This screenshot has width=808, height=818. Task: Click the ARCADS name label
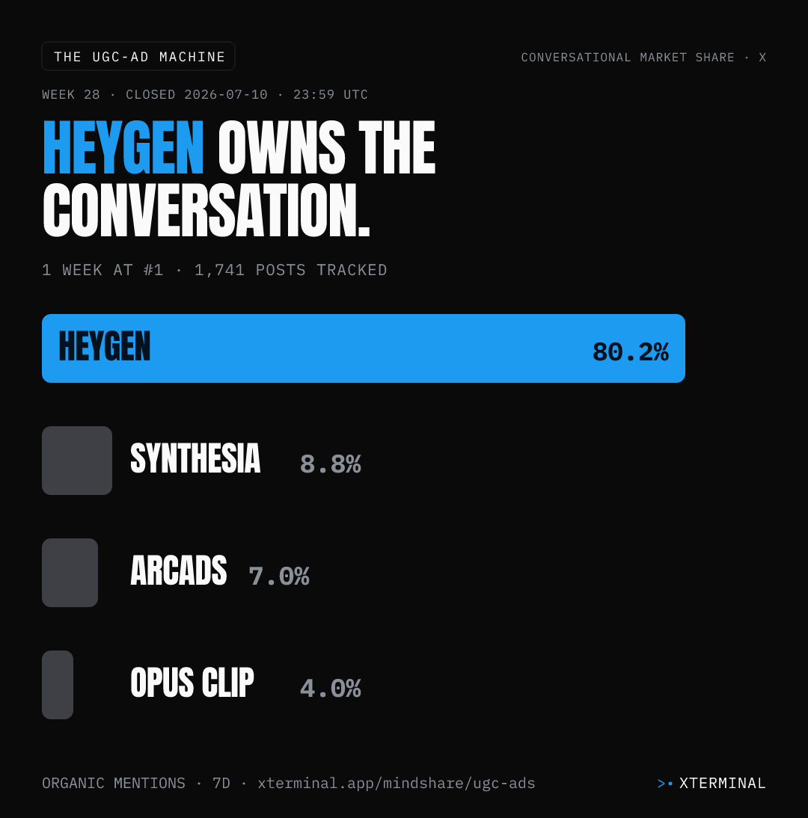tap(179, 571)
